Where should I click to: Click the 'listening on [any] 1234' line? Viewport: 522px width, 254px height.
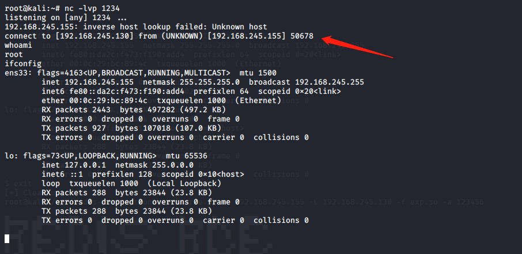click(58, 18)
